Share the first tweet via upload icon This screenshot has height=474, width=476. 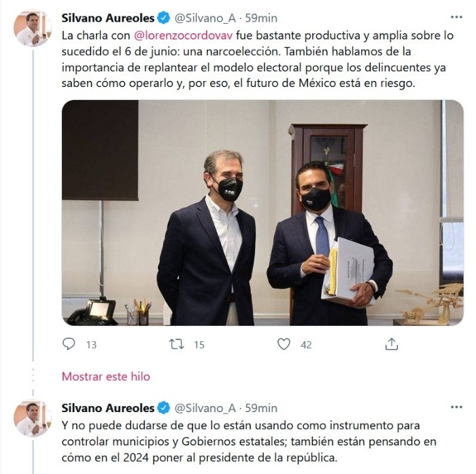coord(391,344)
